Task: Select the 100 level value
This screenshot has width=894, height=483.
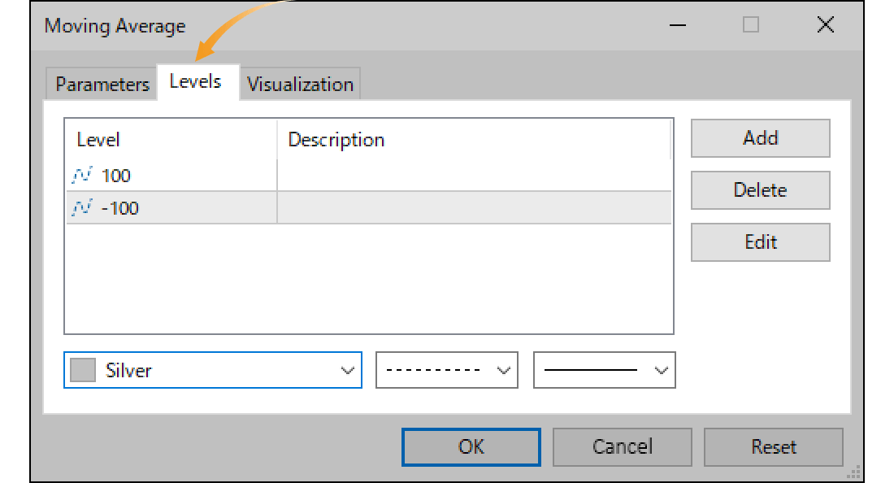Action: (115, 176)
